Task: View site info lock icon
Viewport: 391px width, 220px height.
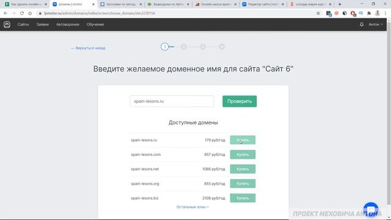Action: [40, 13]
